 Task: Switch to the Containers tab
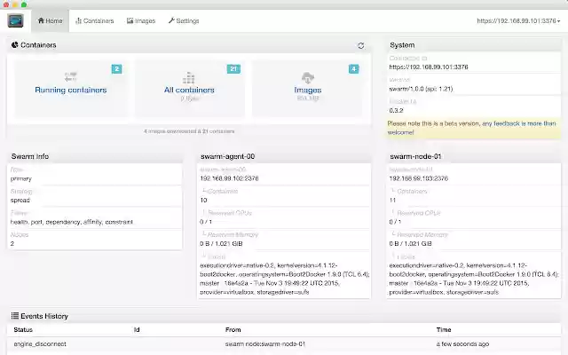coord(95,20)
